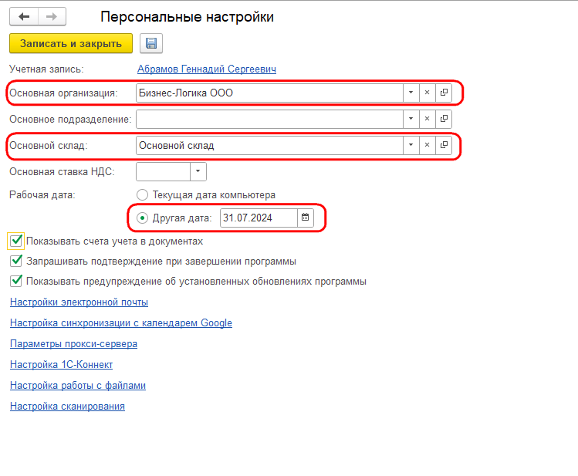Expand the Основная ставка НДС dropdown
The width and height of the screenshot is (578, 476).
tap(198, 171)
